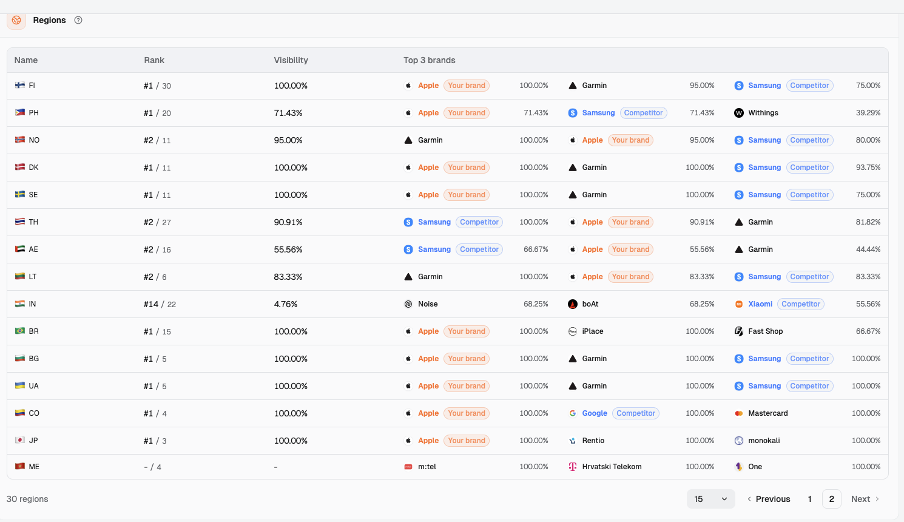Click the 4.76% visibility value for IN
The width and height of the screenshot is (904, 522).
click(x=286, y=304)
